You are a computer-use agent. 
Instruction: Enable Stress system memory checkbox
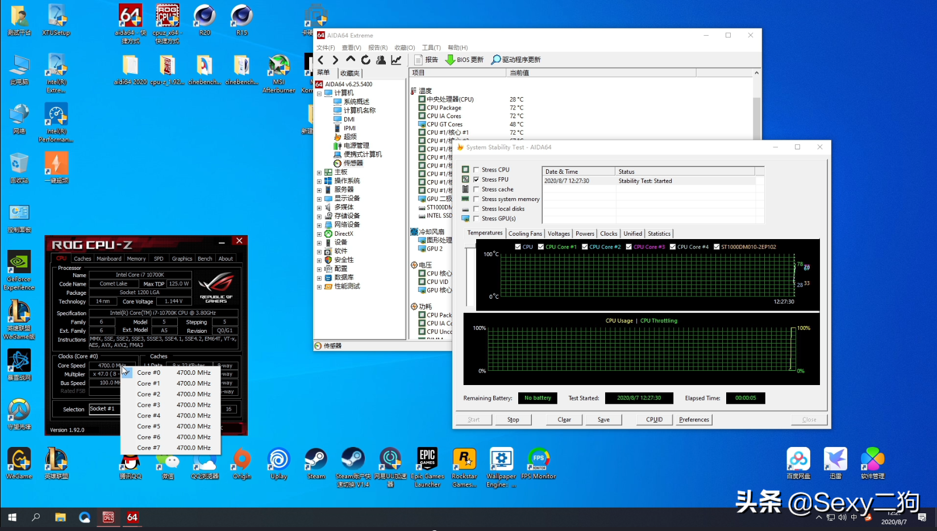(476, 199)
